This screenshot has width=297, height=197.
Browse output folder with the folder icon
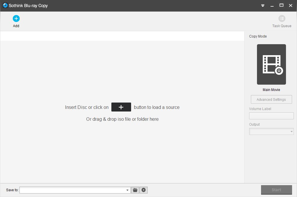click(135, 190)
